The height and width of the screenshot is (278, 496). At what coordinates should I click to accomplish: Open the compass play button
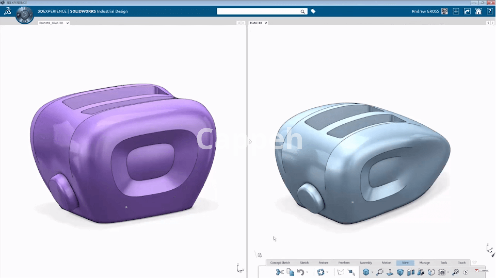click(x=25, y=15)
